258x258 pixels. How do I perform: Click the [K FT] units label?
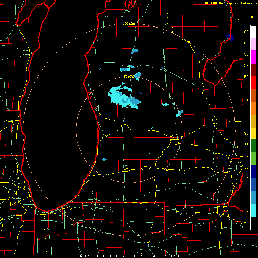pyautogui.click(x=242, y=20)
